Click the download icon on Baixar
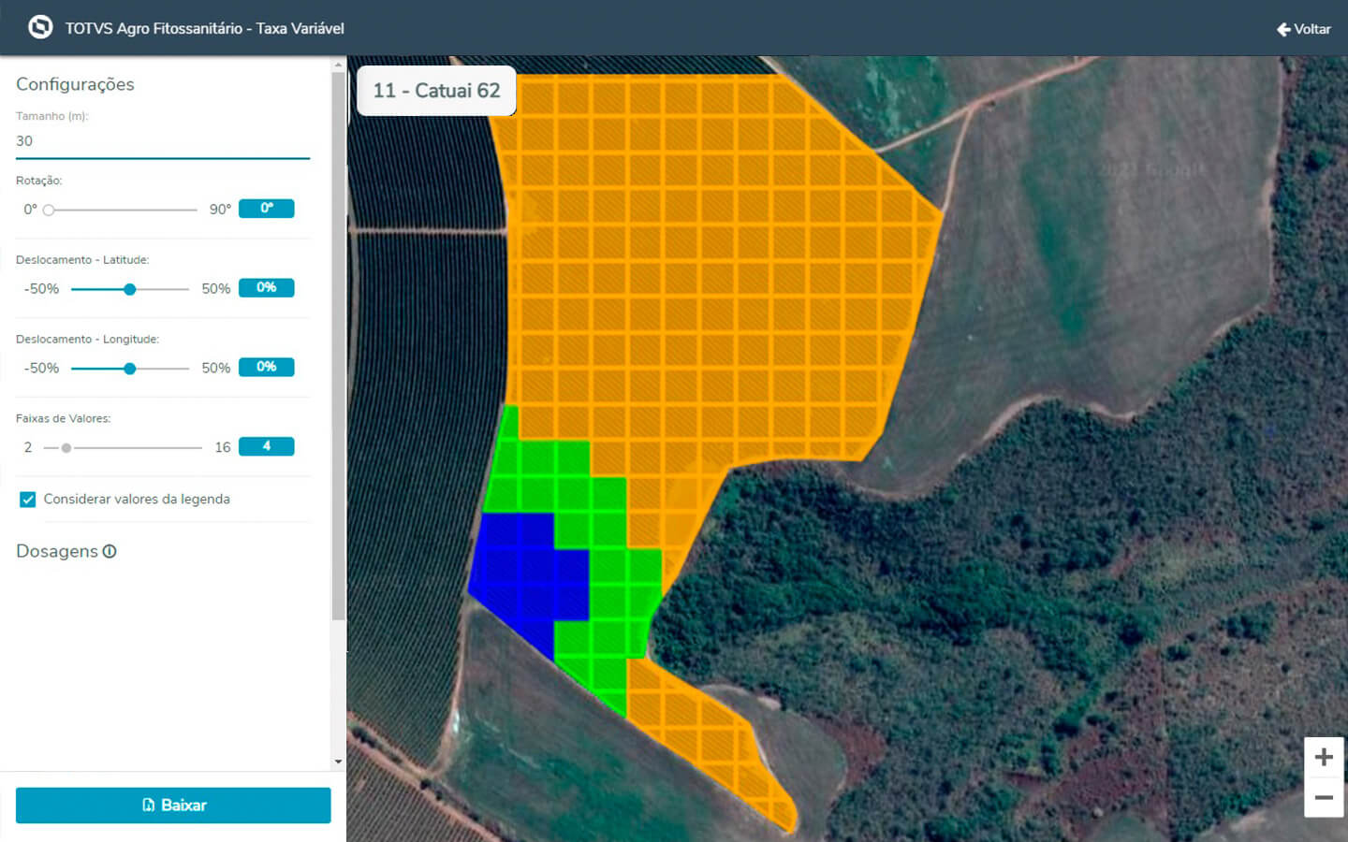Image resolution: width=1348 pixels, height=842 pixels. [148, 805]
